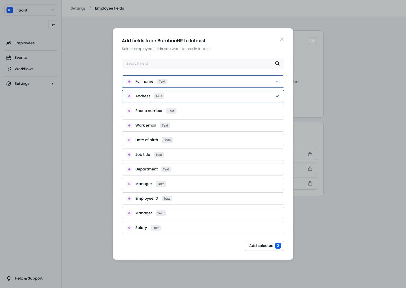This screenshot has height=288, width=406.
Task: Click the purple icon beside Department
Action: (x=129, y=169)
